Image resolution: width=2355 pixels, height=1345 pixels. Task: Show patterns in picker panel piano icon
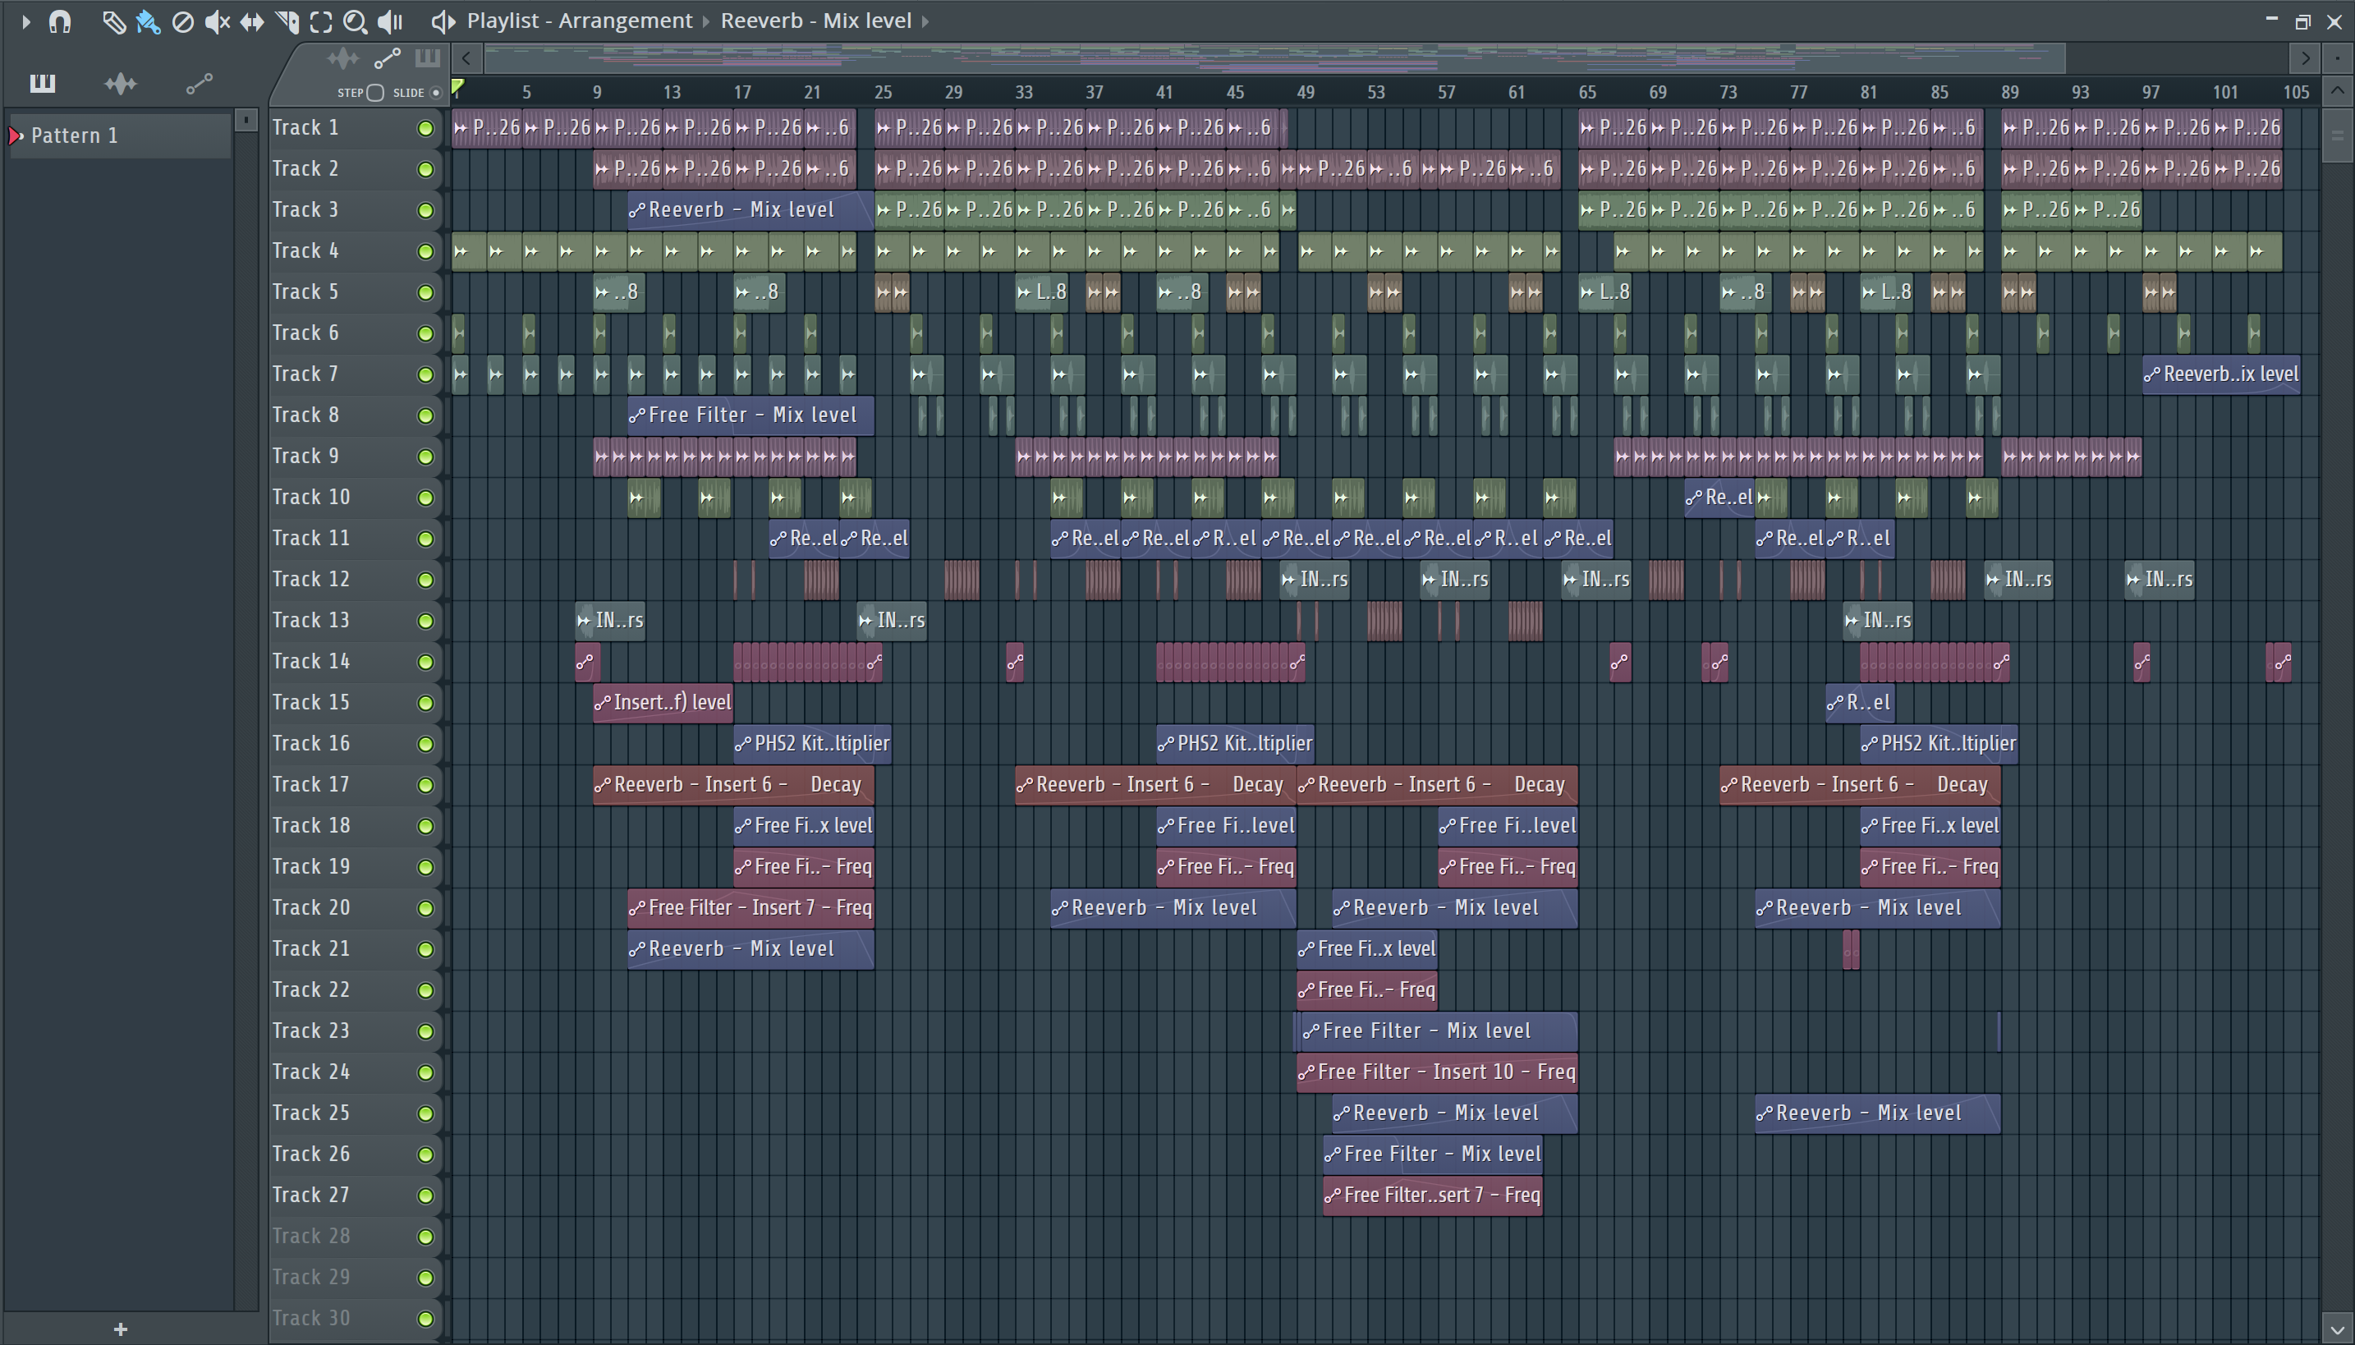43,84
